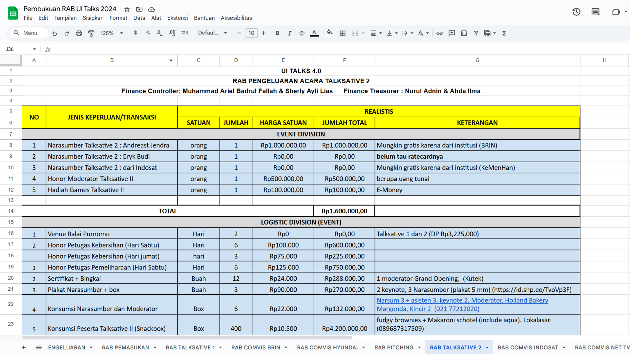
Task: Format cell as currency
Action: 135,33
